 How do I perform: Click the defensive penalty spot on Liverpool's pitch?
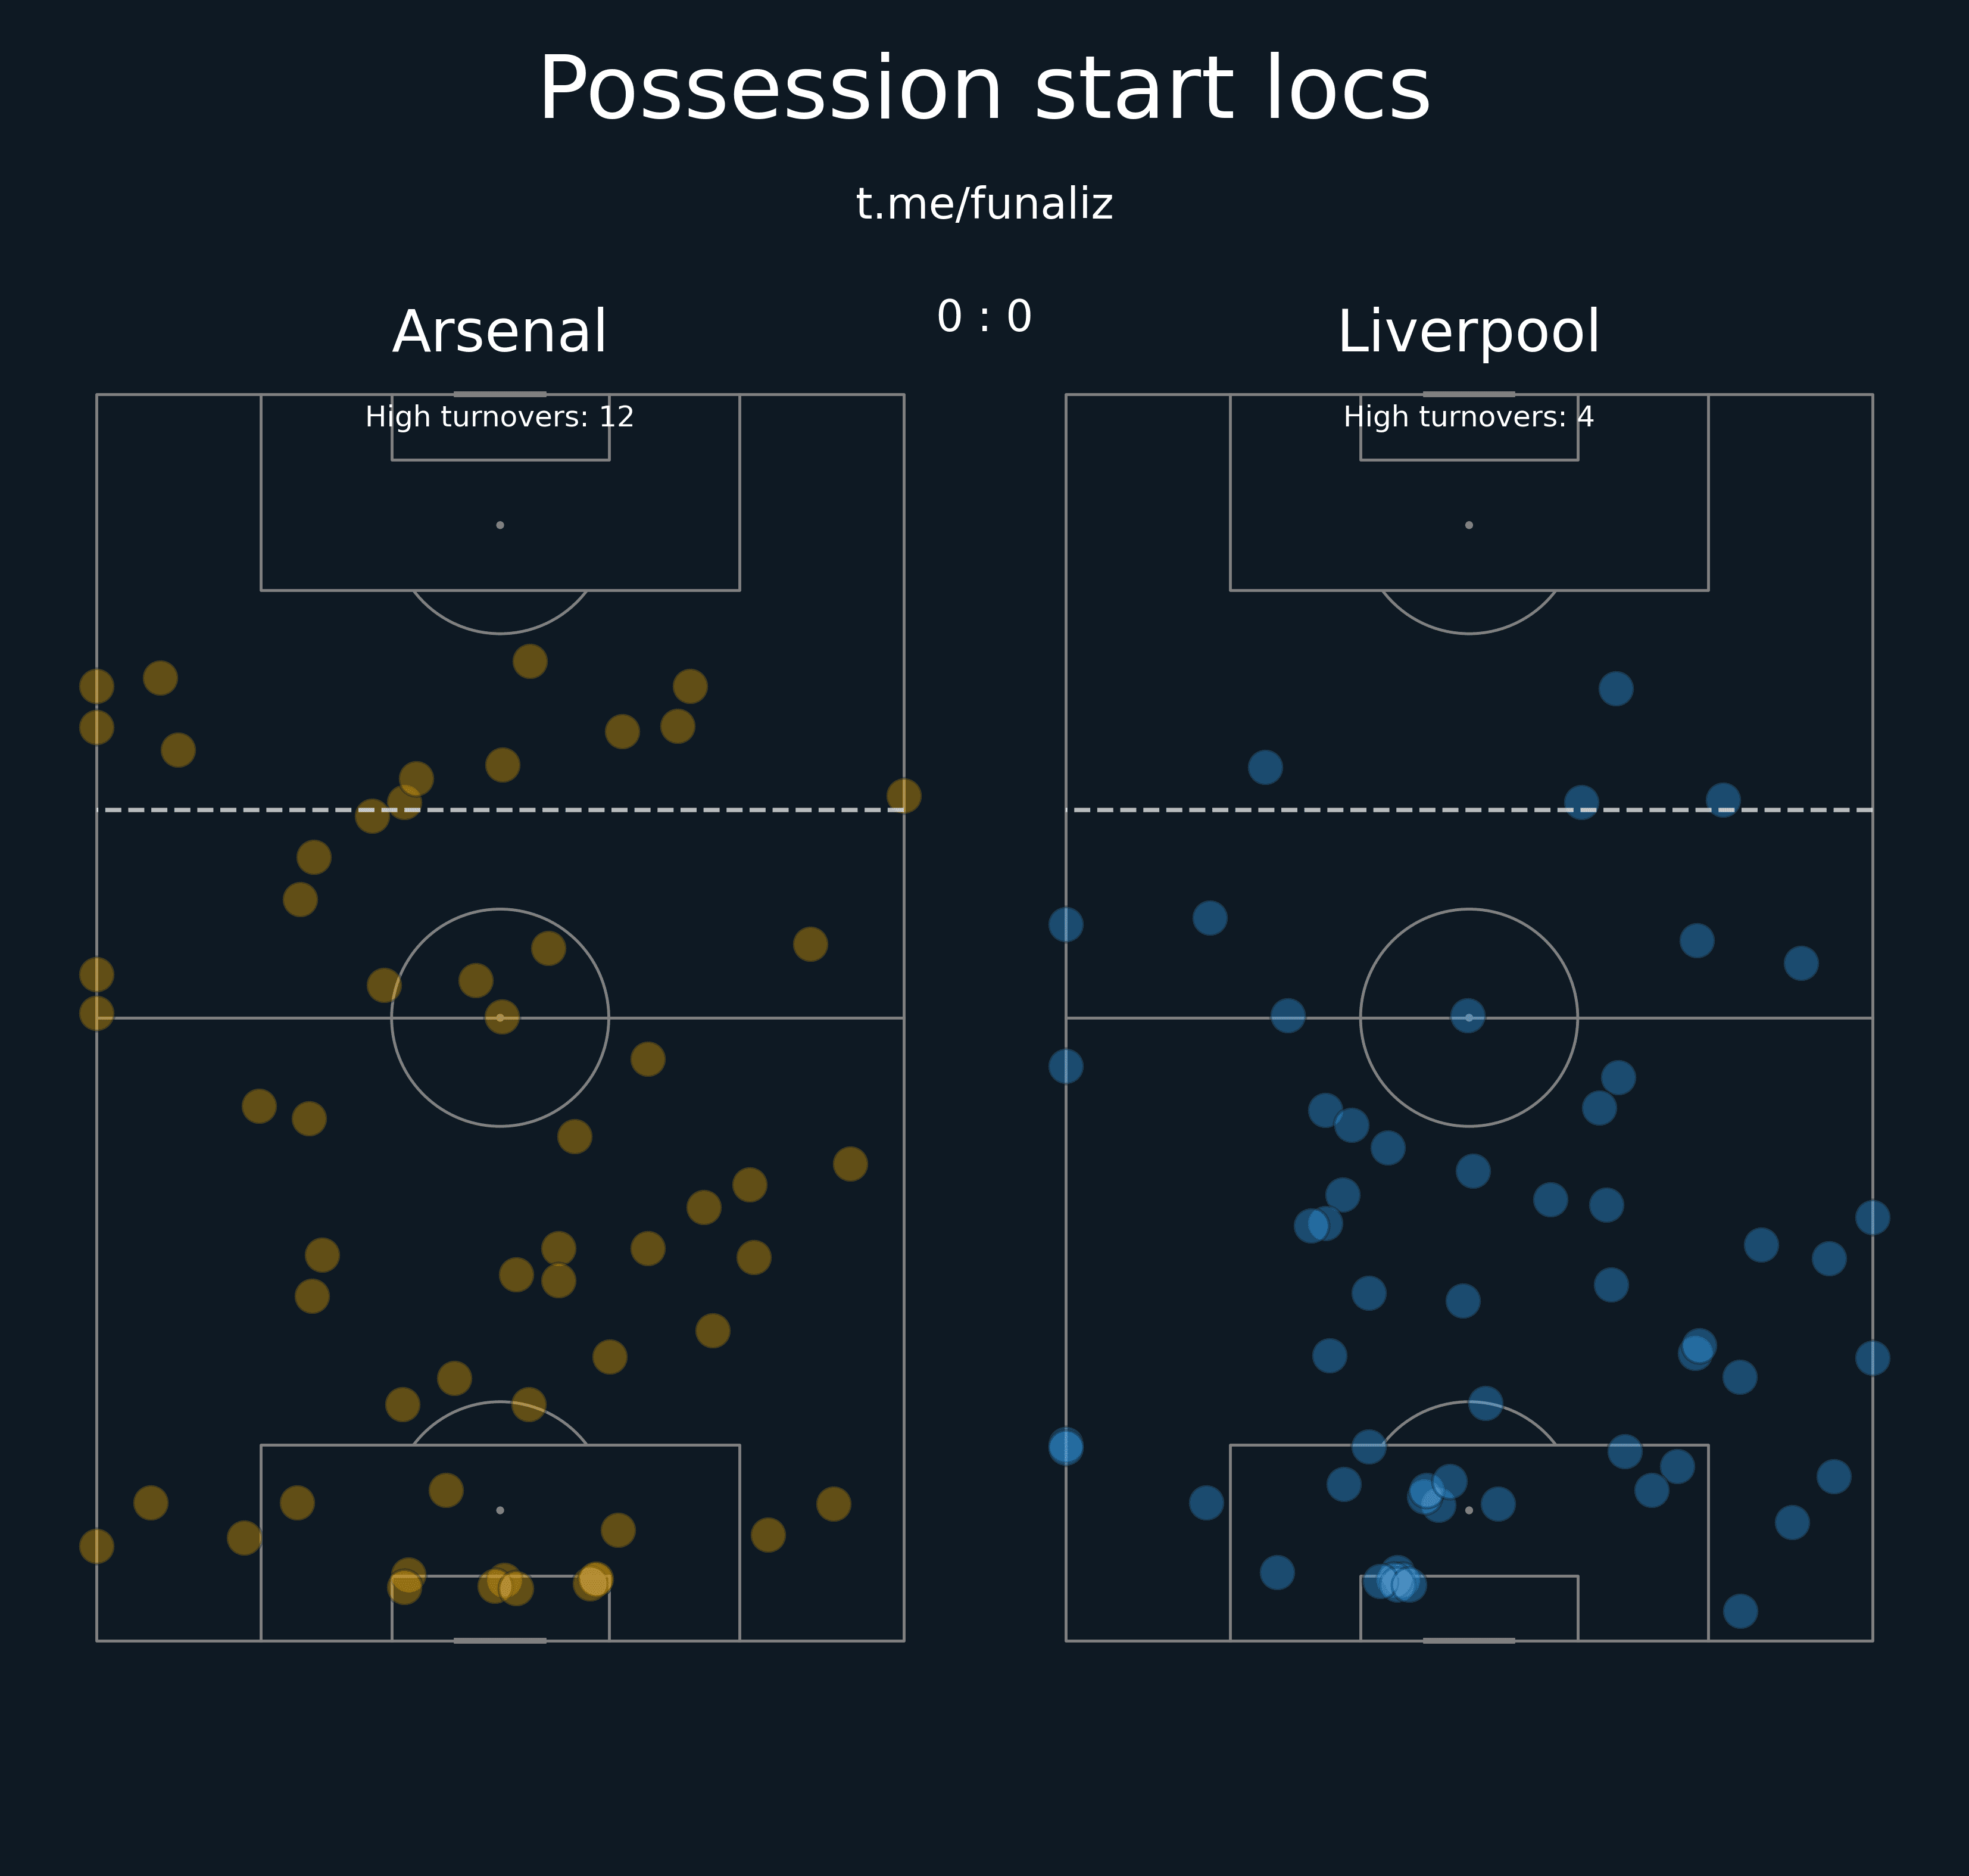pyautogui.click(x=1468, y=1510)
